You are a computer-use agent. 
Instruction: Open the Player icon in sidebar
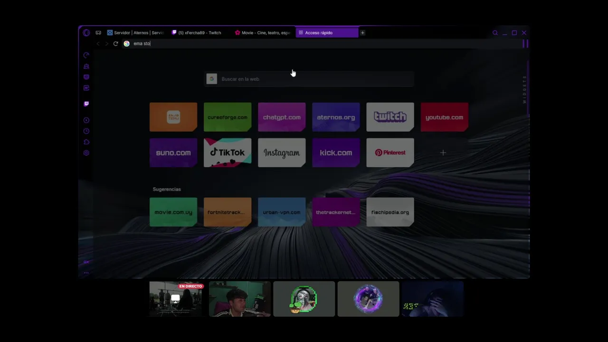click(x=86, y=120)
